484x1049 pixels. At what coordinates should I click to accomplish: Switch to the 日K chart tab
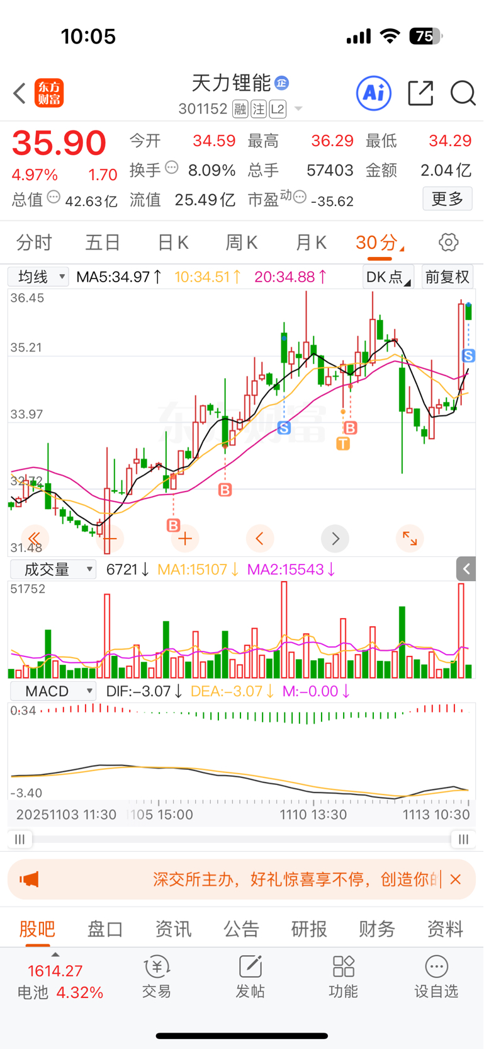(x=172, y=243)
